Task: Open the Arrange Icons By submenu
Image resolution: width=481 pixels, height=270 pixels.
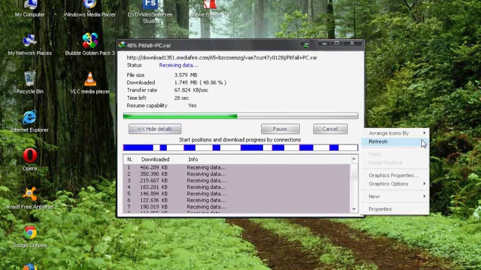Action: coord(395,133)
